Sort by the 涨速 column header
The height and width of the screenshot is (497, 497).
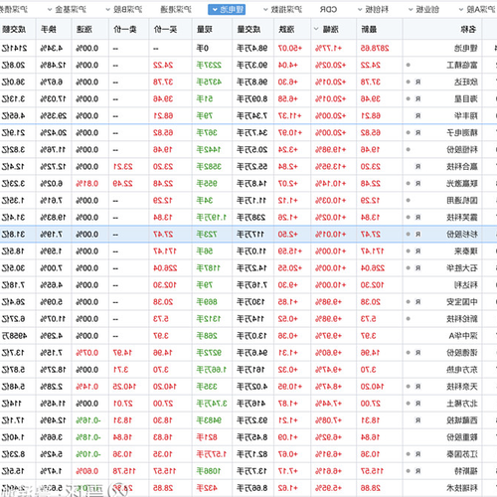pyautogui.click(x=84, y=30)
